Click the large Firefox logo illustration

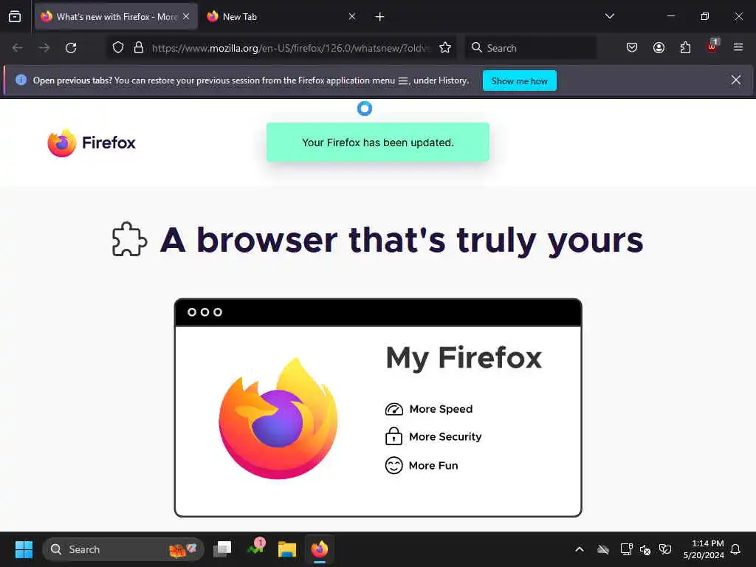tap(278, 419)
